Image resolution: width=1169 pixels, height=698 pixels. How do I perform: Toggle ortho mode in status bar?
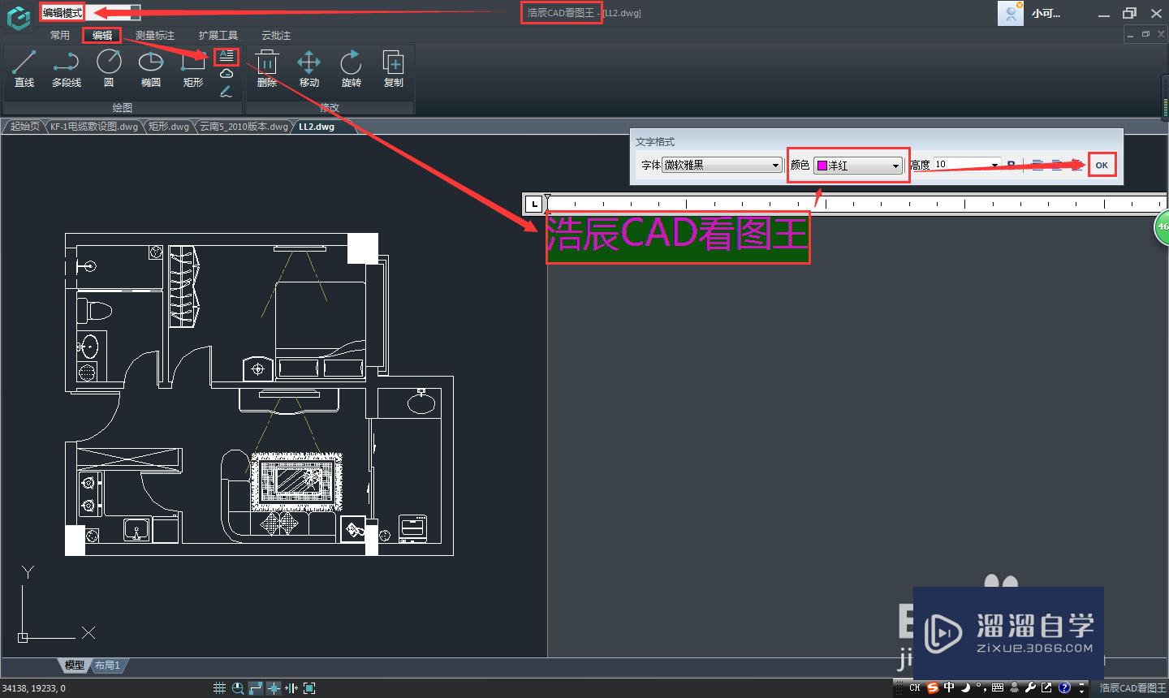256,688
